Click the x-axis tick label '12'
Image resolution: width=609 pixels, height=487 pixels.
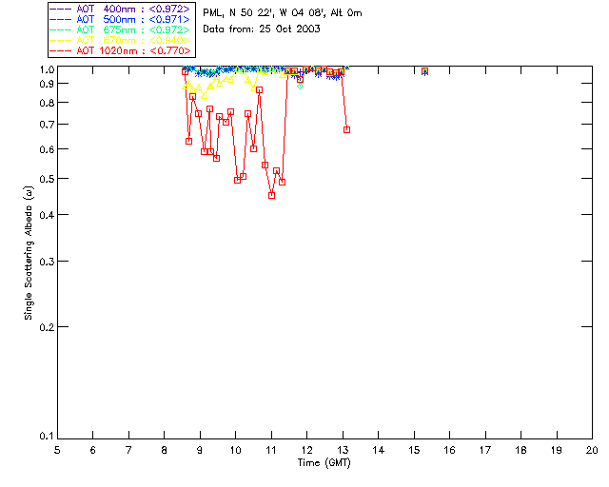pos(306,450)
